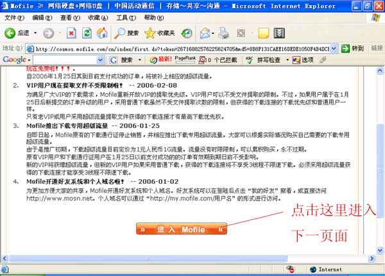385x276 pixels.
Task: Open the 文件(F) menu
Action: pyautogui.click(x=15, y=18)
